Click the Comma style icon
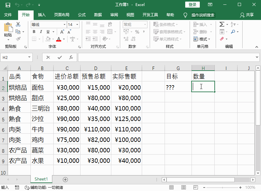Screen dimensions: 261x191 pyautogui.click(x=144, y=32)
